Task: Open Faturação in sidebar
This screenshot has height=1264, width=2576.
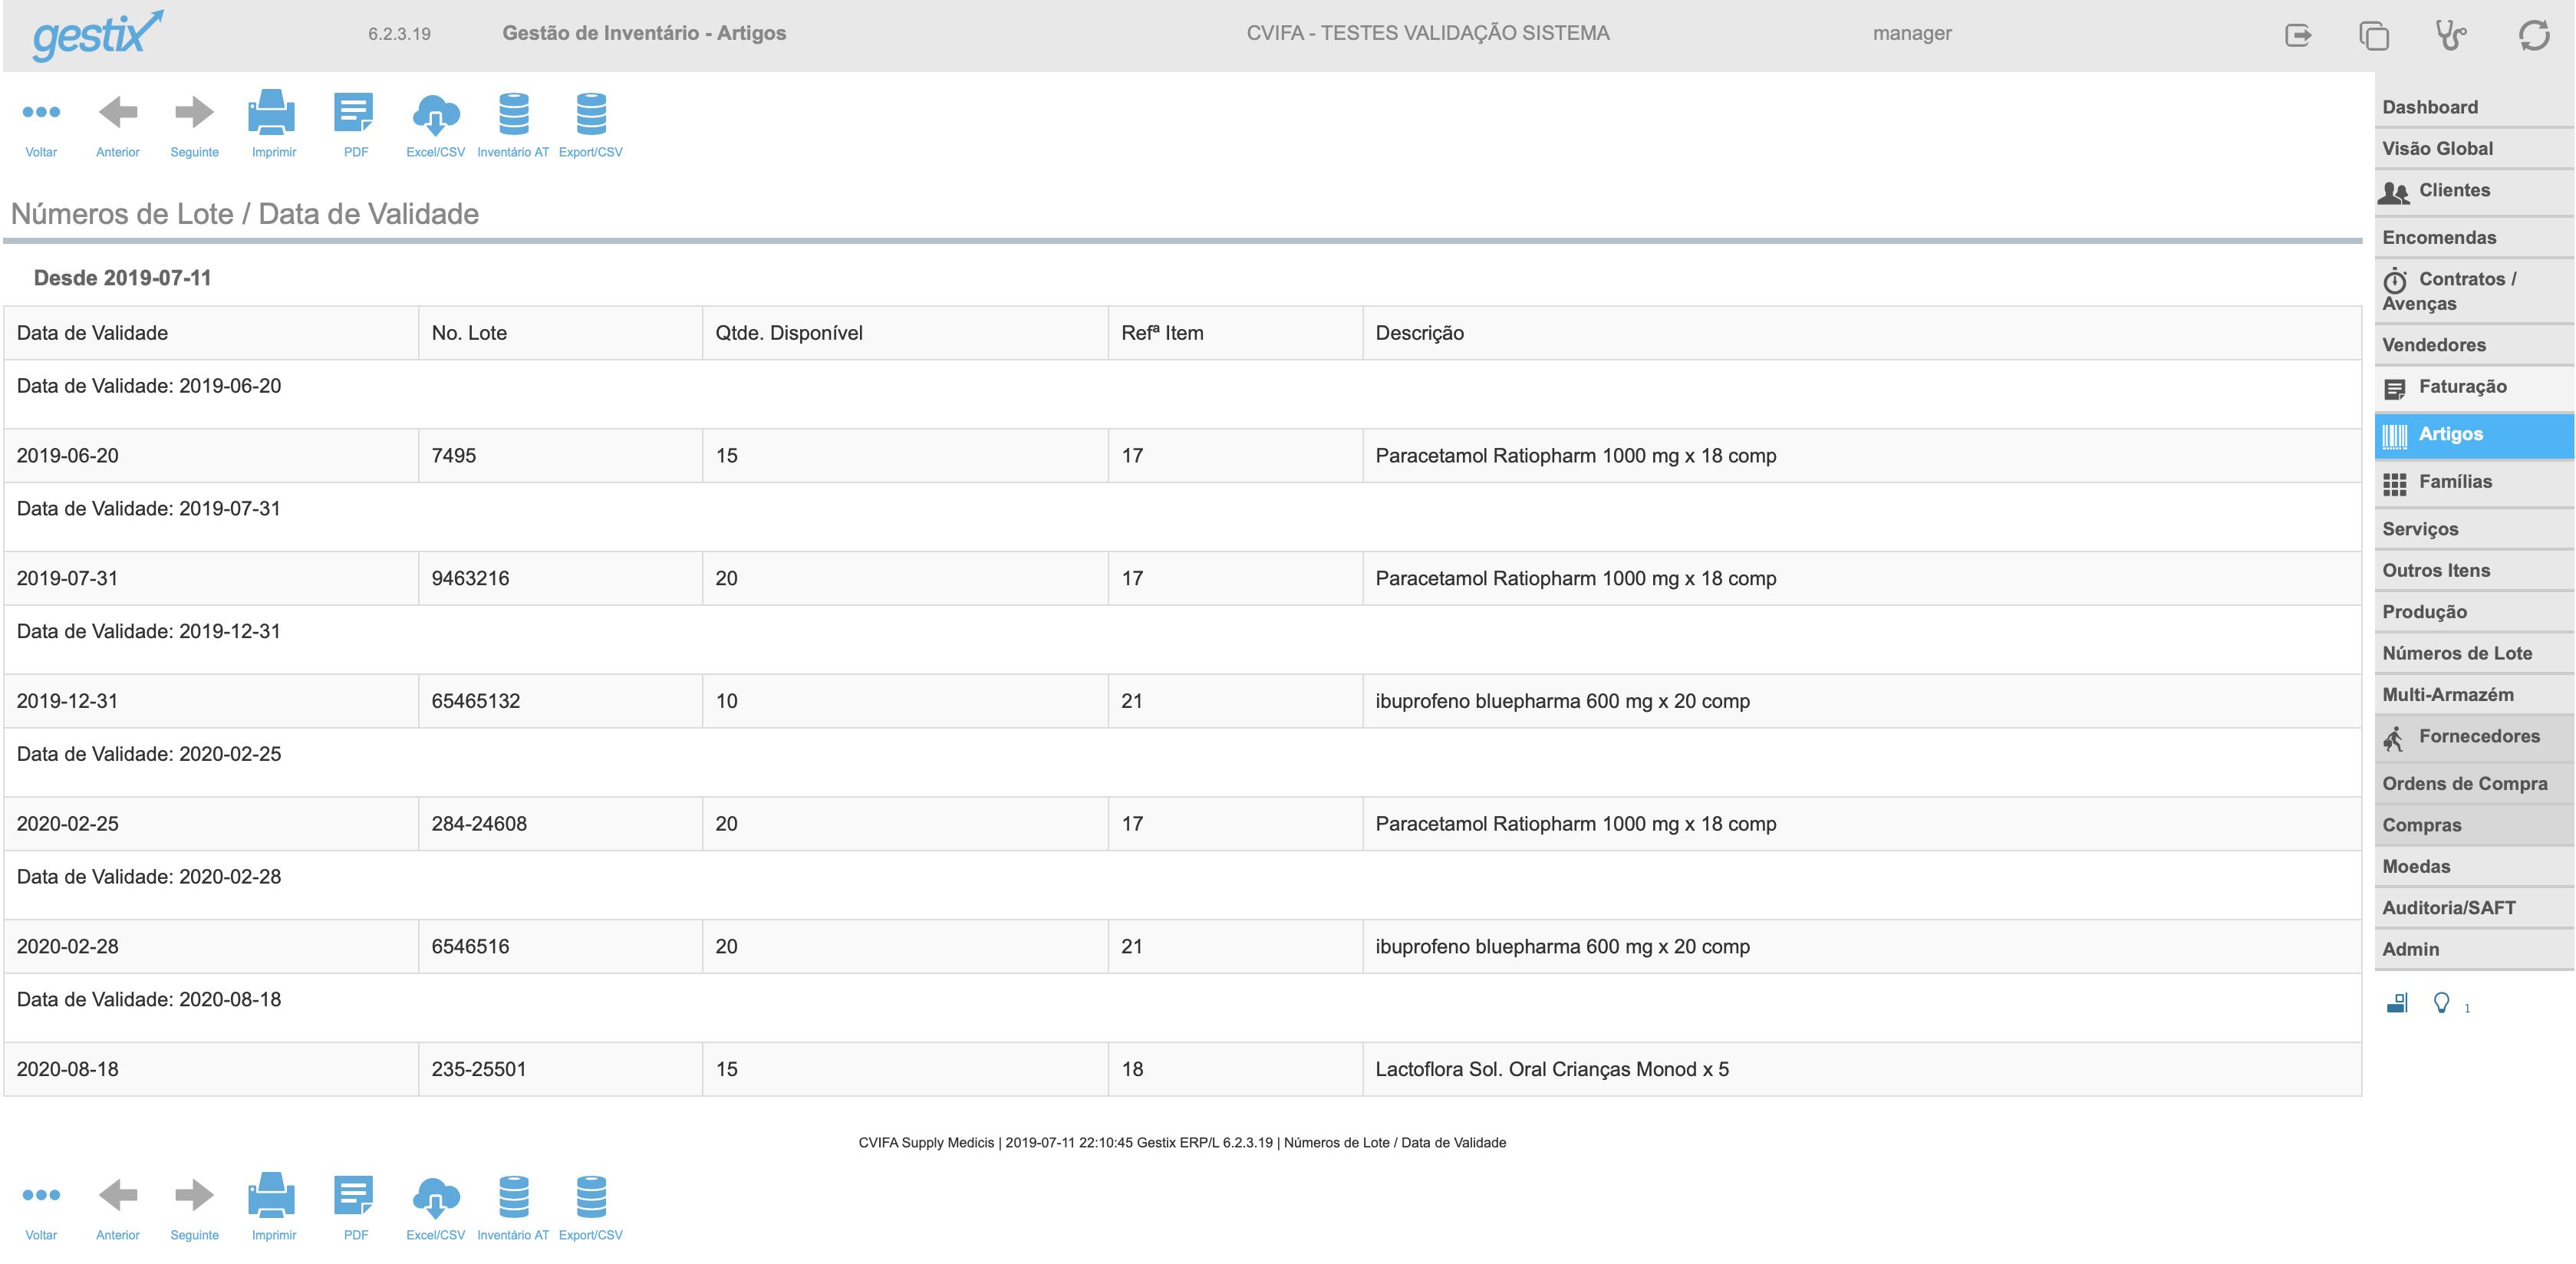Action: pyautogui.click(x=2474, y=388)
